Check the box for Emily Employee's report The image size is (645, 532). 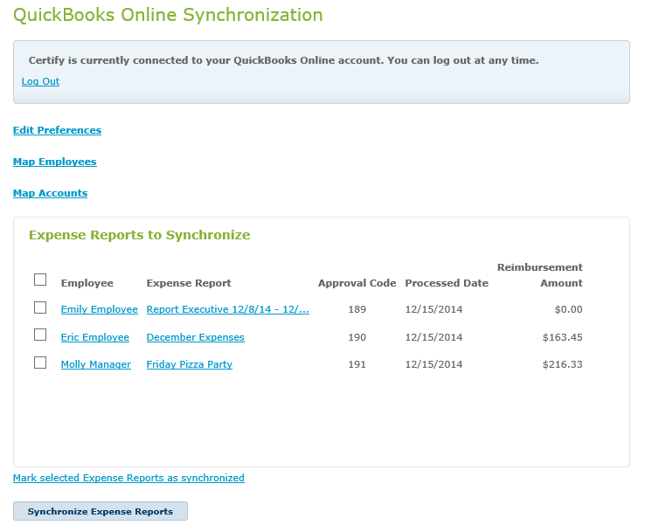point(40,307)
